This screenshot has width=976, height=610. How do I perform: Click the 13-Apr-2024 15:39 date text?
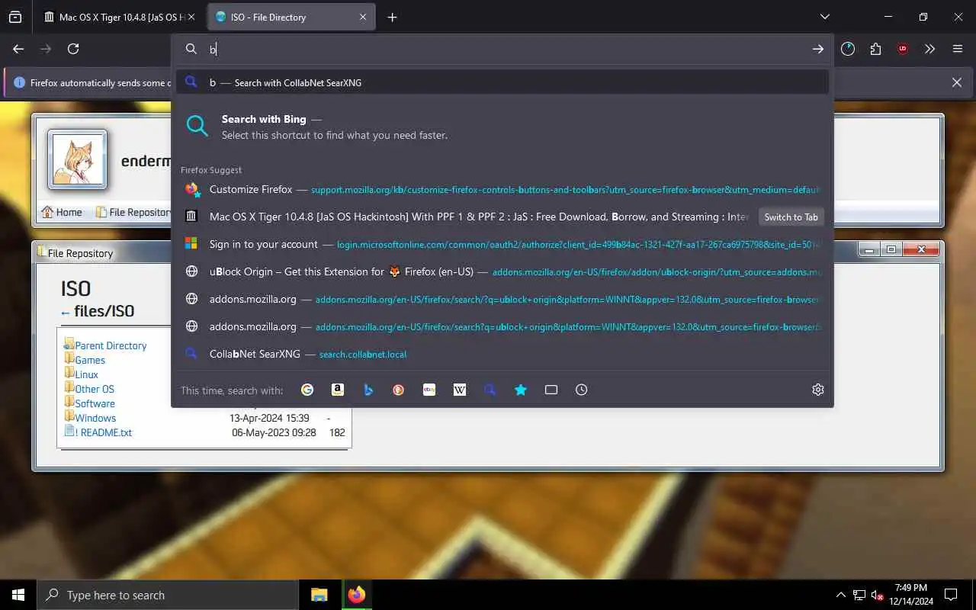pyautogui.click(x=269, y=418)
